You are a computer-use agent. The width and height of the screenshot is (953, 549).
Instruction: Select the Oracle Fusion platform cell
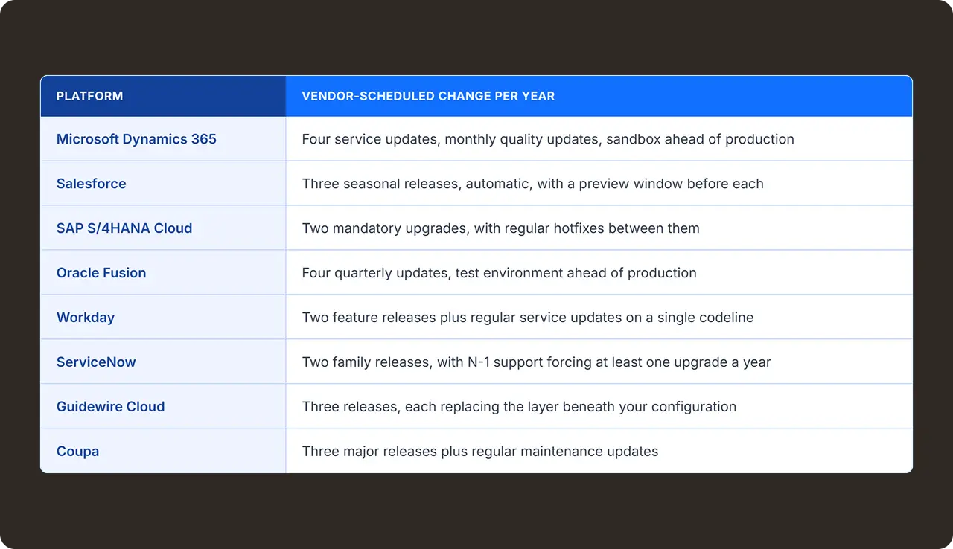coord(163,273)
